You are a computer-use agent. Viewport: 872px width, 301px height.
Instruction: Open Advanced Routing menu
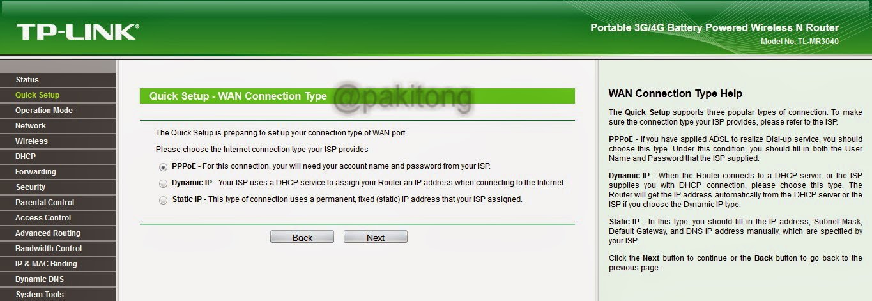point(58,233)
